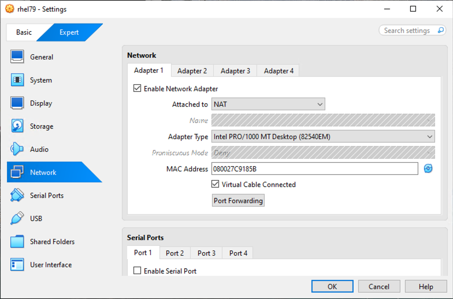
Task: Confirm settings with OK button
Action: (x=332, y=286)
